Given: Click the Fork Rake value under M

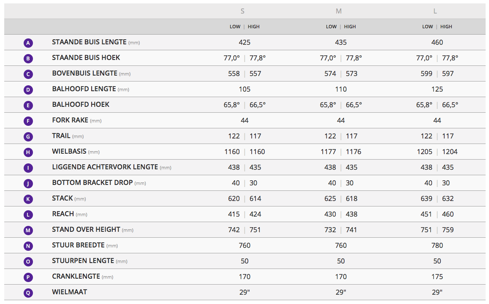Looking at the screenshot, I should coord(341,120).
